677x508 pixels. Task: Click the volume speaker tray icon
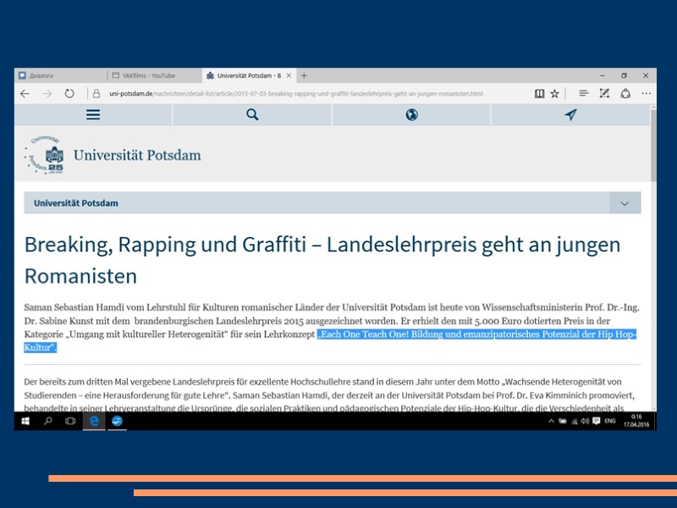[x=585, y=421]
